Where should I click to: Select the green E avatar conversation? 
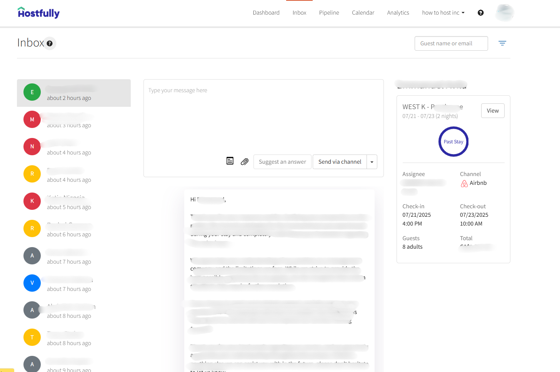coord(32,92)
